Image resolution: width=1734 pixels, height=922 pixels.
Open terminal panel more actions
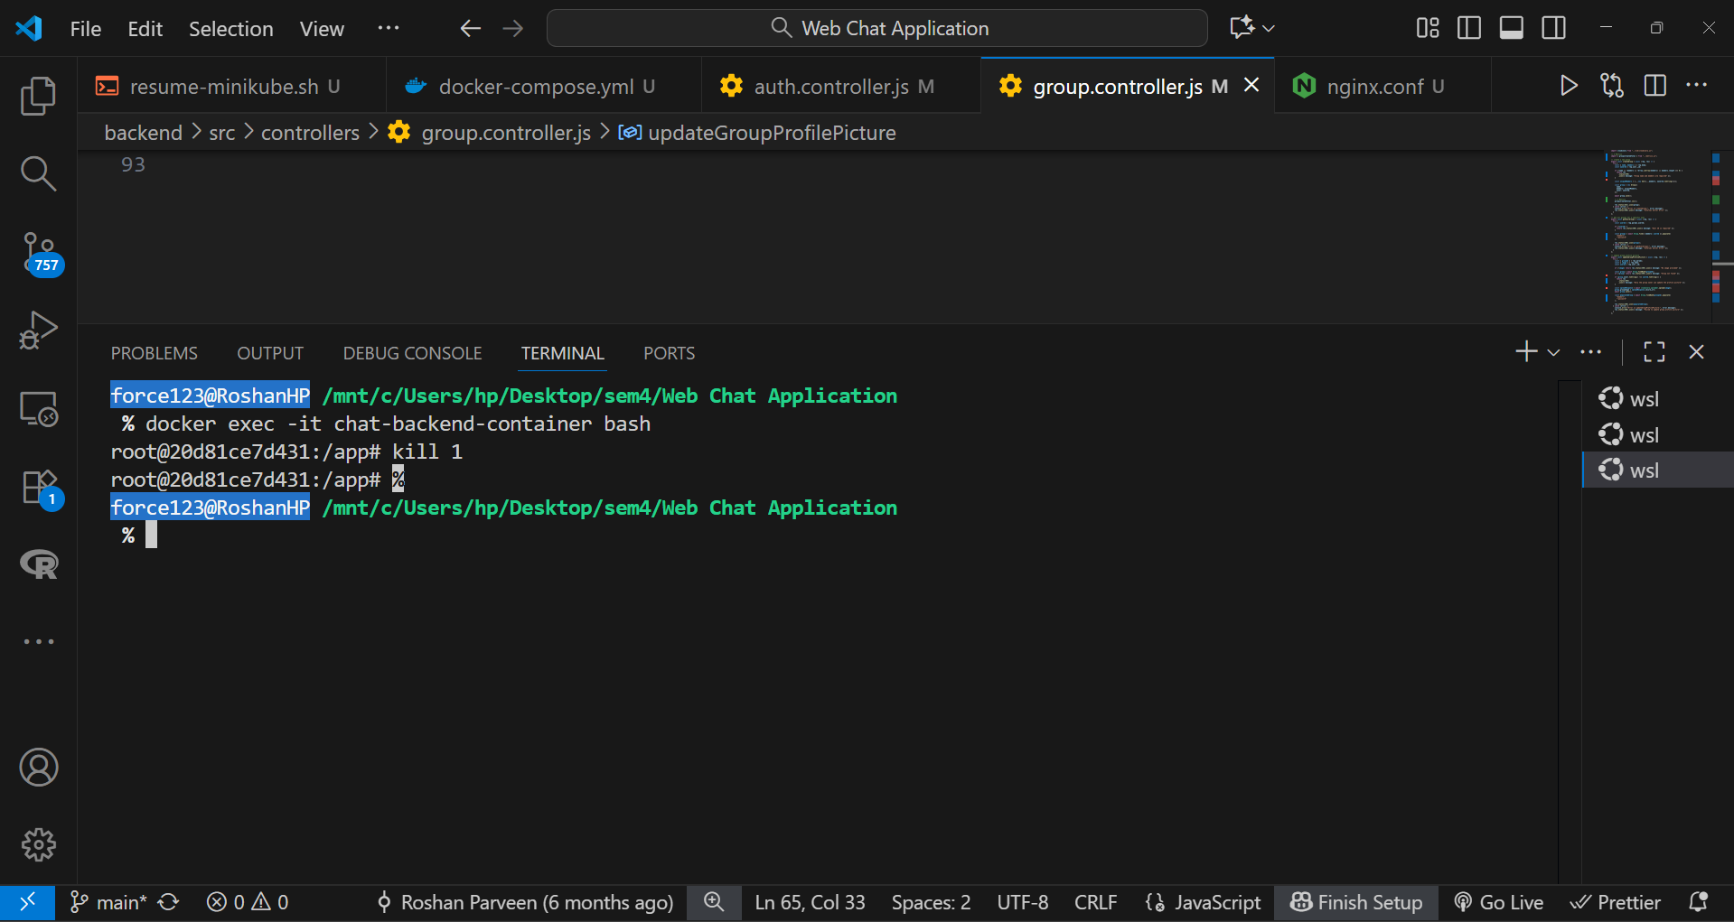click(x=1590, y=351)
